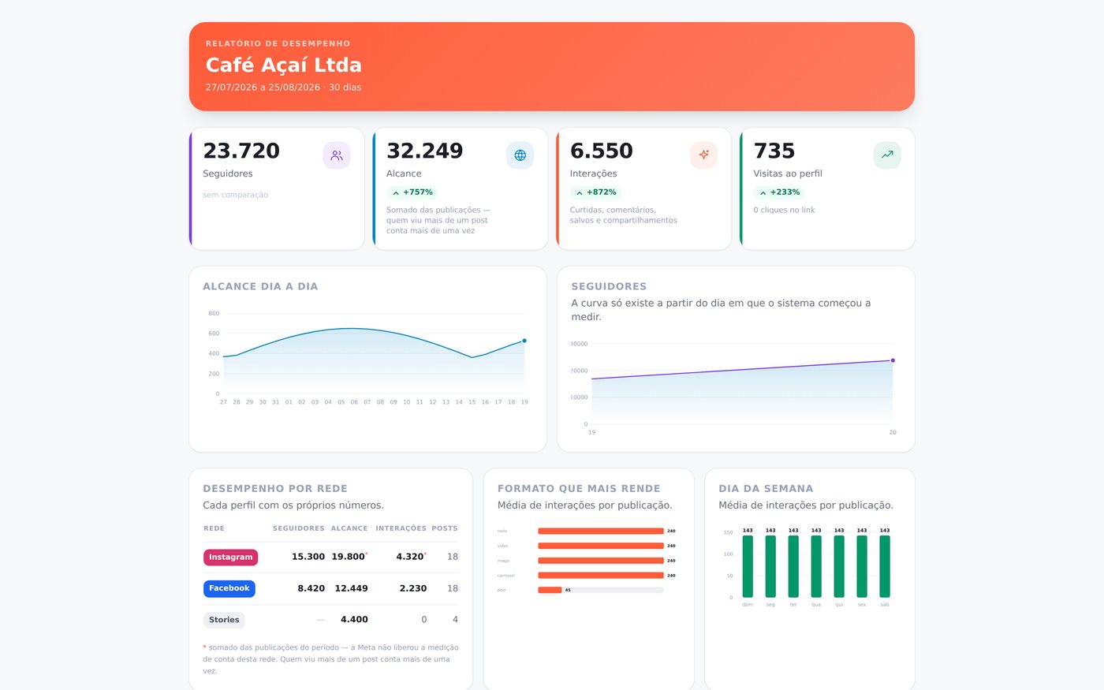Click the +872% growth badge
This screenshot has height=690, width=1104.
(x=595, y=192)
